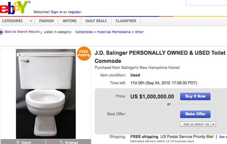Follow the Historical Memorabilia breadcrumb link

(x=113, y=32)
